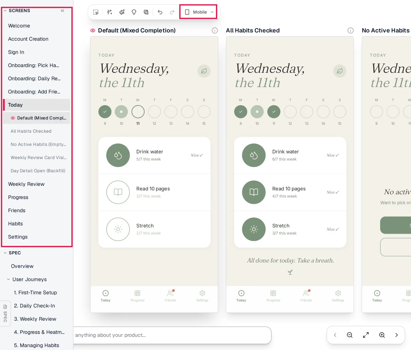Select Weekly Review Card state in sidebar
The width and height of the screenshot is (411, 350).
(x=36, y=158)
